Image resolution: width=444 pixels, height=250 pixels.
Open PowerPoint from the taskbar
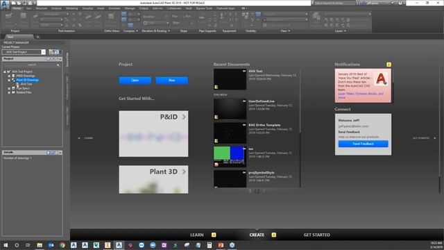coord(221,245)
